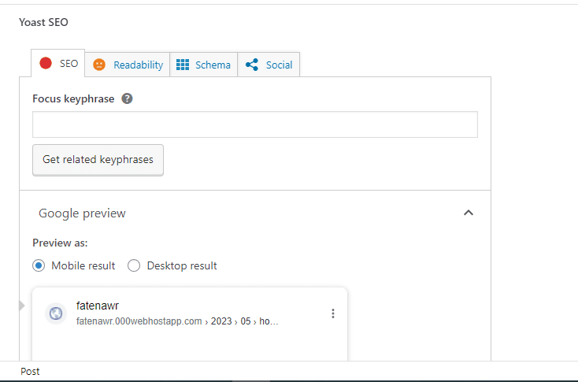578x382 pixels.
Task: Click Get related keyphrases button
Action: click(x=98, y=160)
